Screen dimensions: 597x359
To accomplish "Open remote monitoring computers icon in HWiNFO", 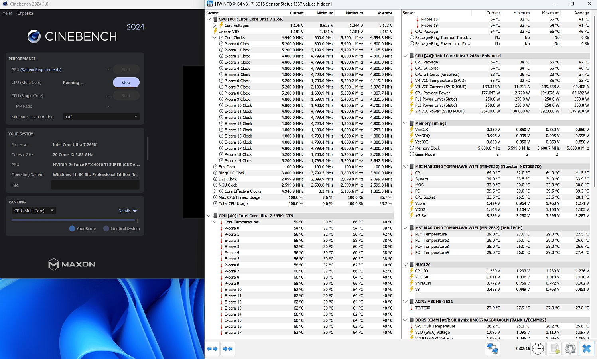I will tap(492, 349).
